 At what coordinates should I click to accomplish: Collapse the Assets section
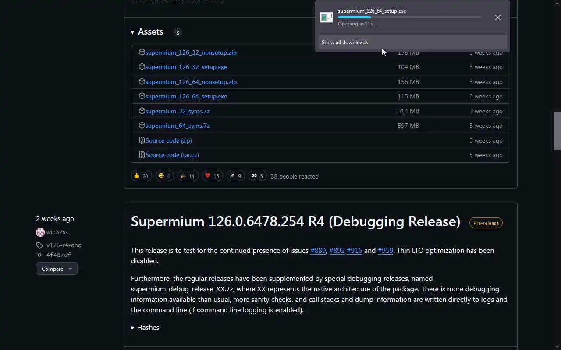(x=147, y=32)
